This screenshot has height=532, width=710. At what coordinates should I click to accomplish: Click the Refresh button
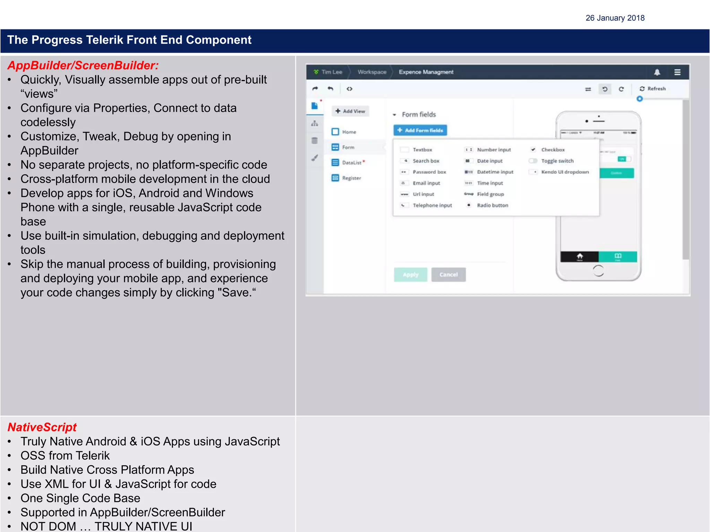pyautogui.click(x=652, y=89)
